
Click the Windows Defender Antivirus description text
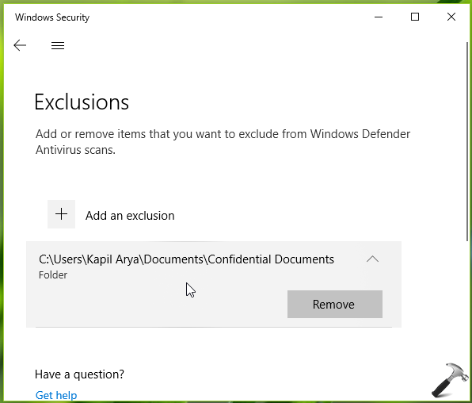point(223,142)
